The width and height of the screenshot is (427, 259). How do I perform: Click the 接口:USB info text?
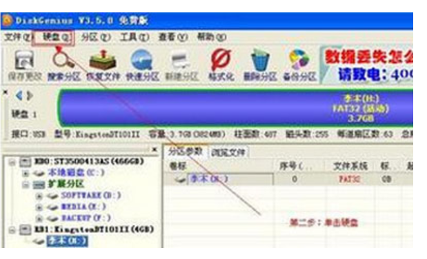pos(28,134)
